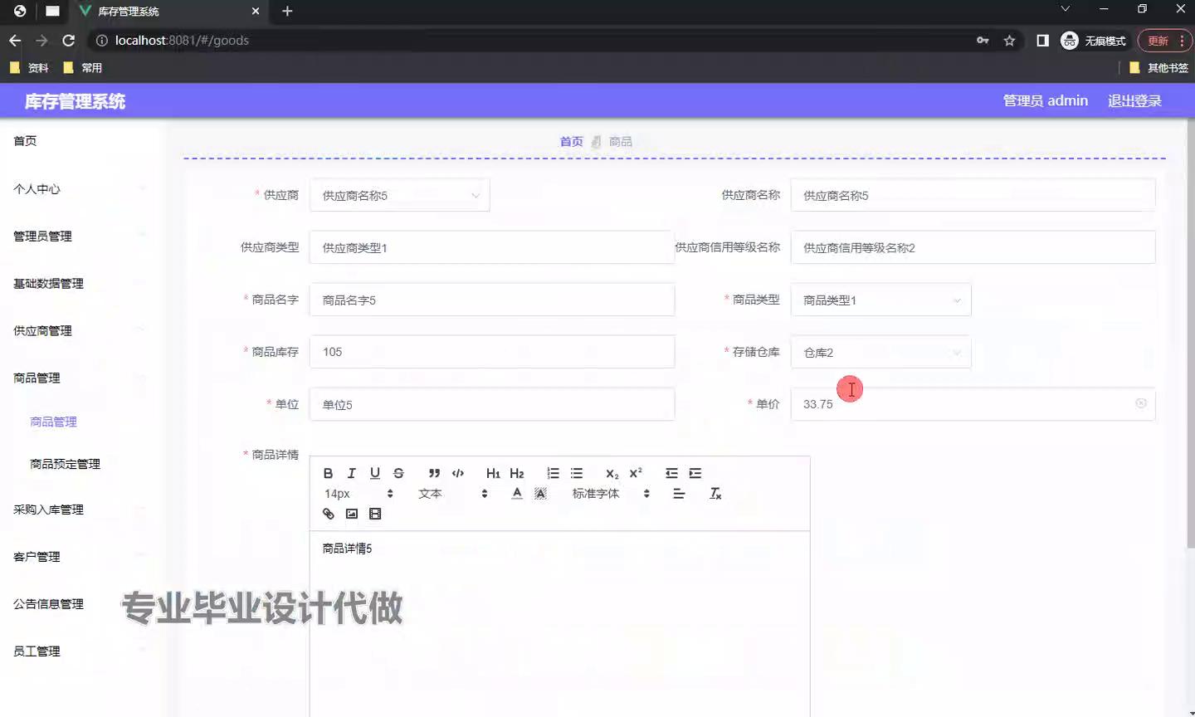This screenshot has height=717, width=1195.
Task: Add a hyperlink in the editor
Action: 328,514
